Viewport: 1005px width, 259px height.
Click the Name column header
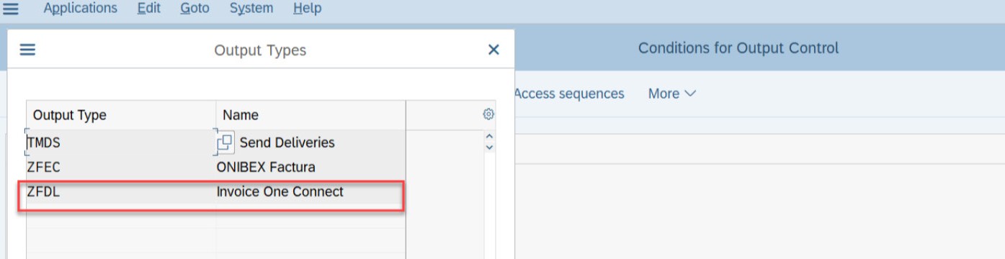tap(311, 115)
